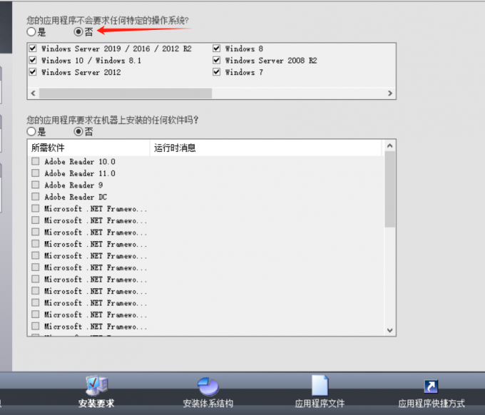
Task: Enable the Adobe Reader DC checkbox
Action: pos(36,197)
